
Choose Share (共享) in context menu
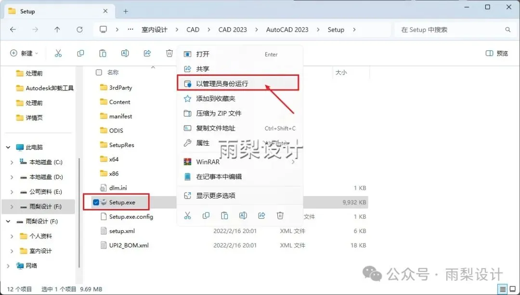pos(240,69)
